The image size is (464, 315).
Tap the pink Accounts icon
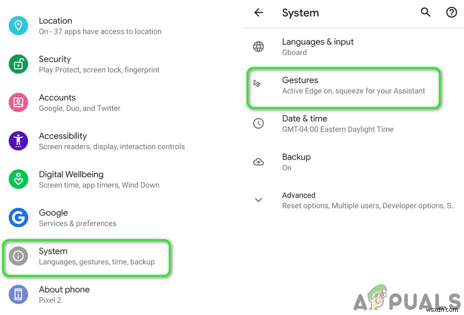tap(18, 102)
